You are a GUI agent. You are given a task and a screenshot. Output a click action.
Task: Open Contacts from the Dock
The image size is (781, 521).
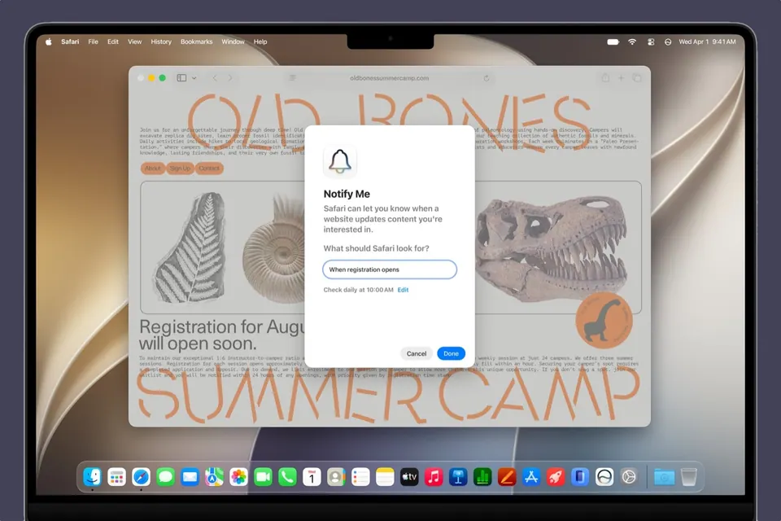336,477
